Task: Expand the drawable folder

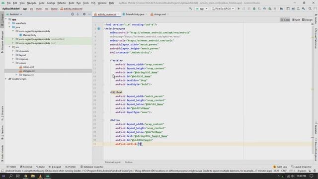Action: click(13, 51)
